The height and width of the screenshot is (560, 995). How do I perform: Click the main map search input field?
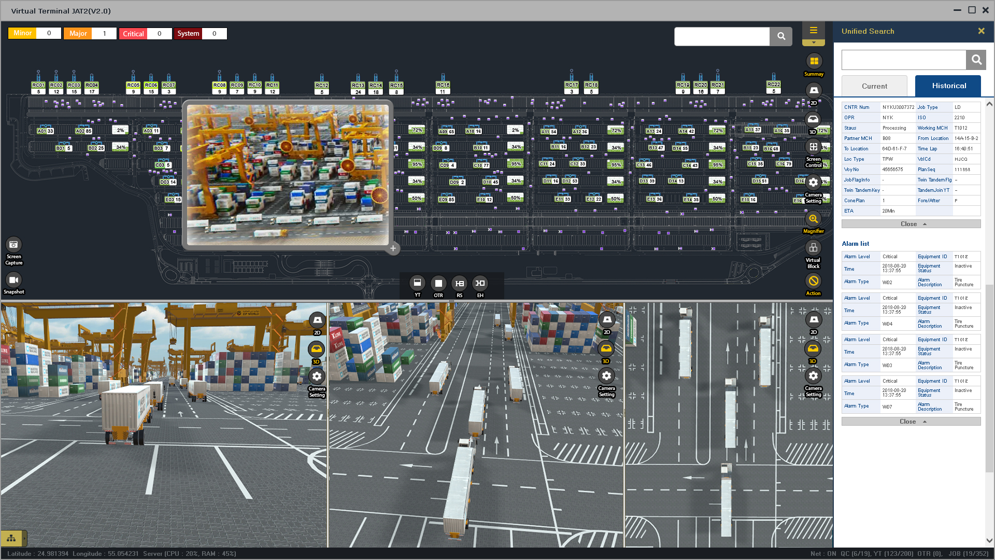(721, 36)
